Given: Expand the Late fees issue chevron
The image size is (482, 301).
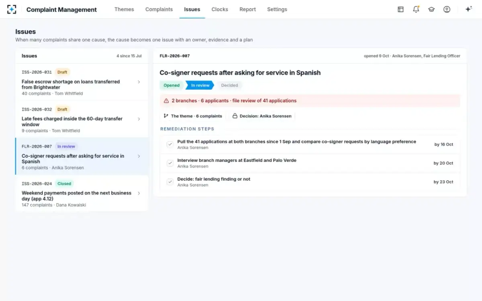Looking at the screenshot, I should tap(139, 119).
